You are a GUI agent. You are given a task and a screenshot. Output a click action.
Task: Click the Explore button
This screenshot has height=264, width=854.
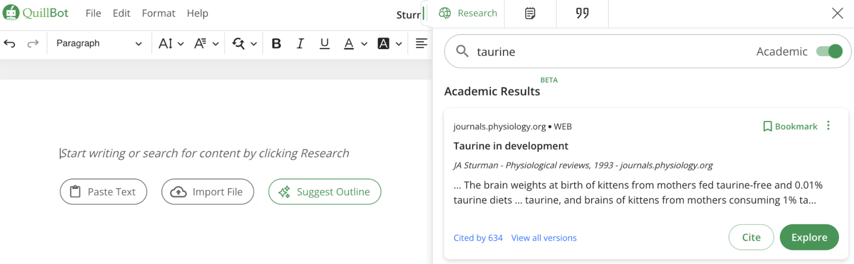point(809,238)
